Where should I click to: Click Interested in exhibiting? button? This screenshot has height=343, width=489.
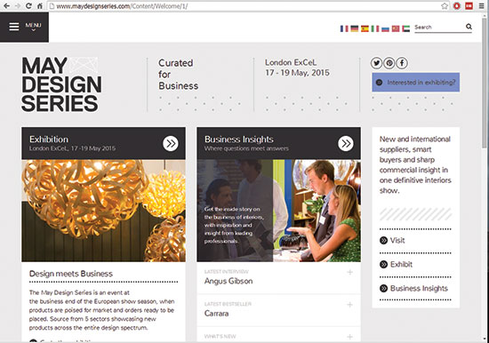click(x=416, y=83)
